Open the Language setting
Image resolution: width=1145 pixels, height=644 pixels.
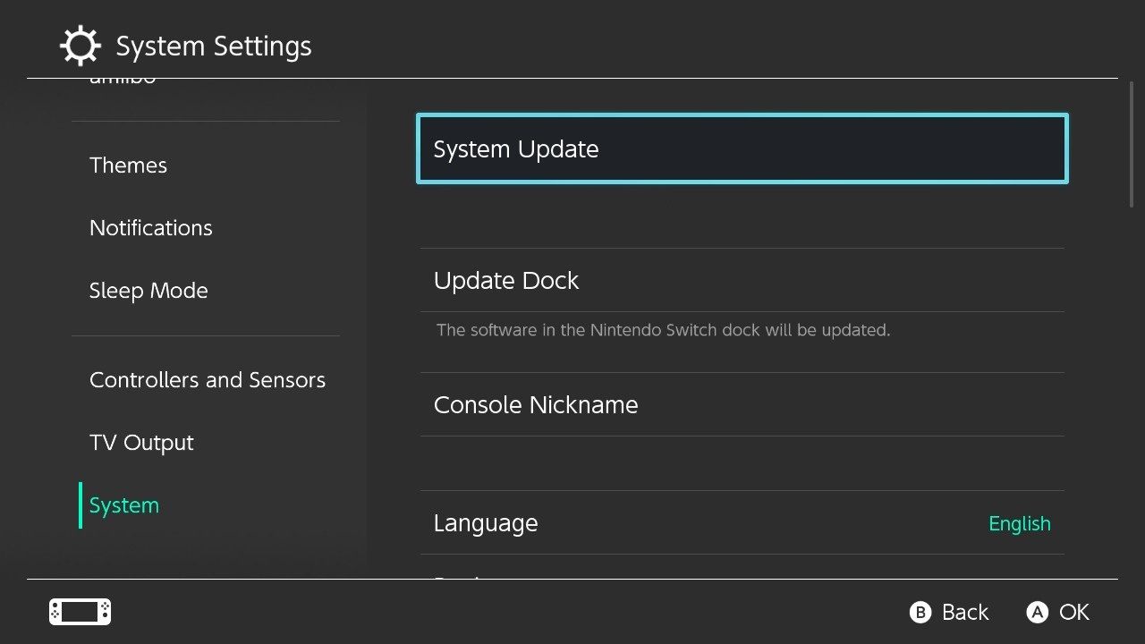[486, 522]
